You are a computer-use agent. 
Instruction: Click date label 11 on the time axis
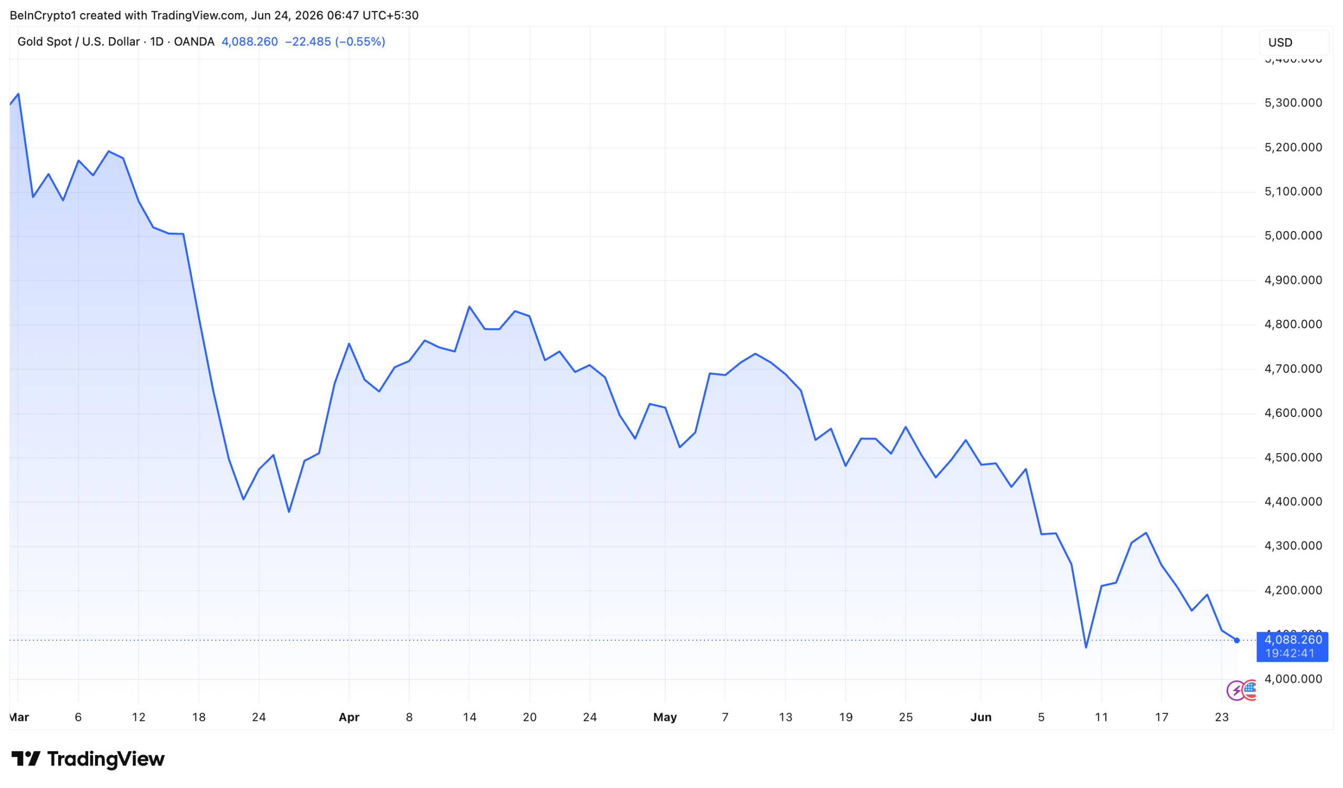pos(1102,718)
